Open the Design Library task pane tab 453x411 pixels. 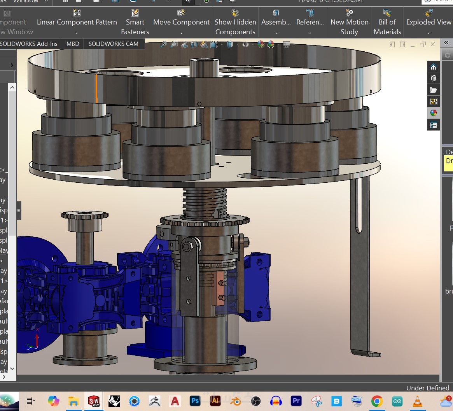433,79
